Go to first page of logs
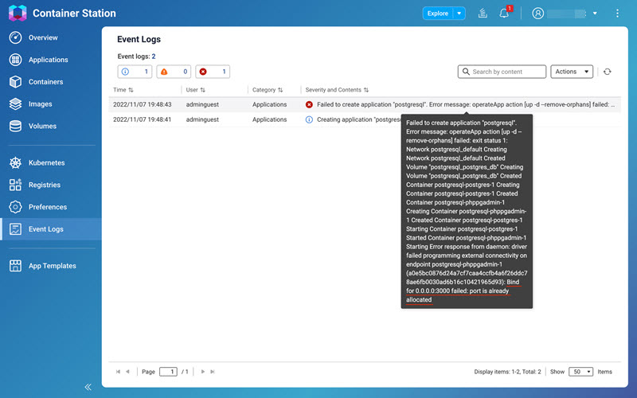 click(x=118, y=372)
